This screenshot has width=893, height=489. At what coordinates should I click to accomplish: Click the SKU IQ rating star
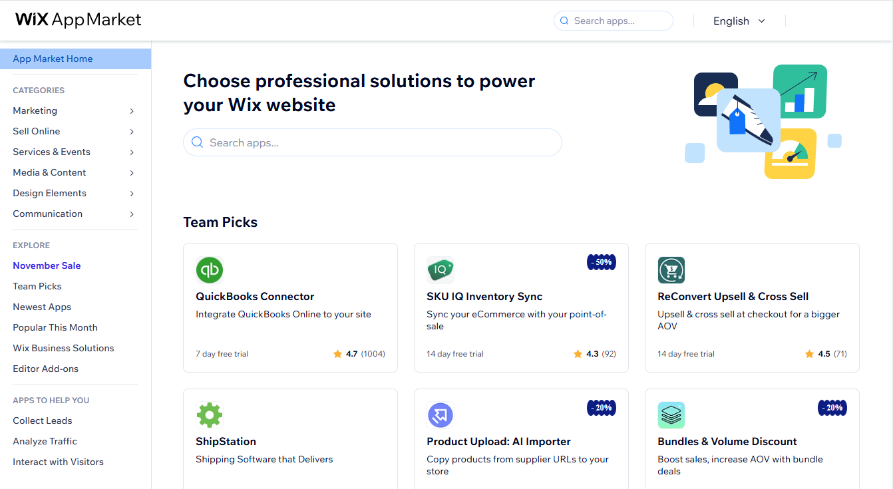click(x=578, y=354)
